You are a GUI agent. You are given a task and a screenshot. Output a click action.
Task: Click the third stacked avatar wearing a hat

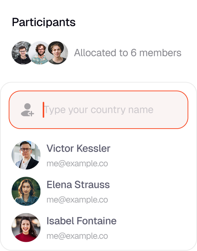tap(58, 53)
